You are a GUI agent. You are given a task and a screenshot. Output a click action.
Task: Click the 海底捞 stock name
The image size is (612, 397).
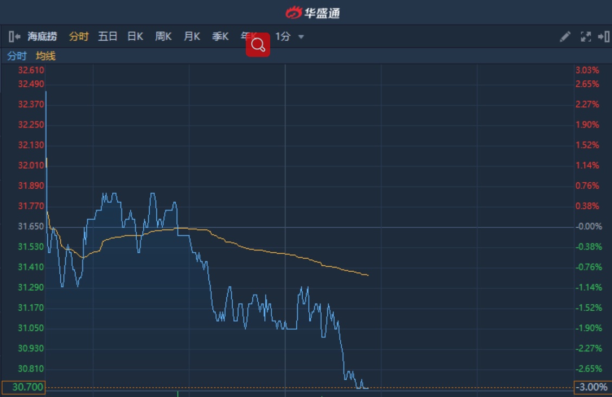click(x=42, y=37)
